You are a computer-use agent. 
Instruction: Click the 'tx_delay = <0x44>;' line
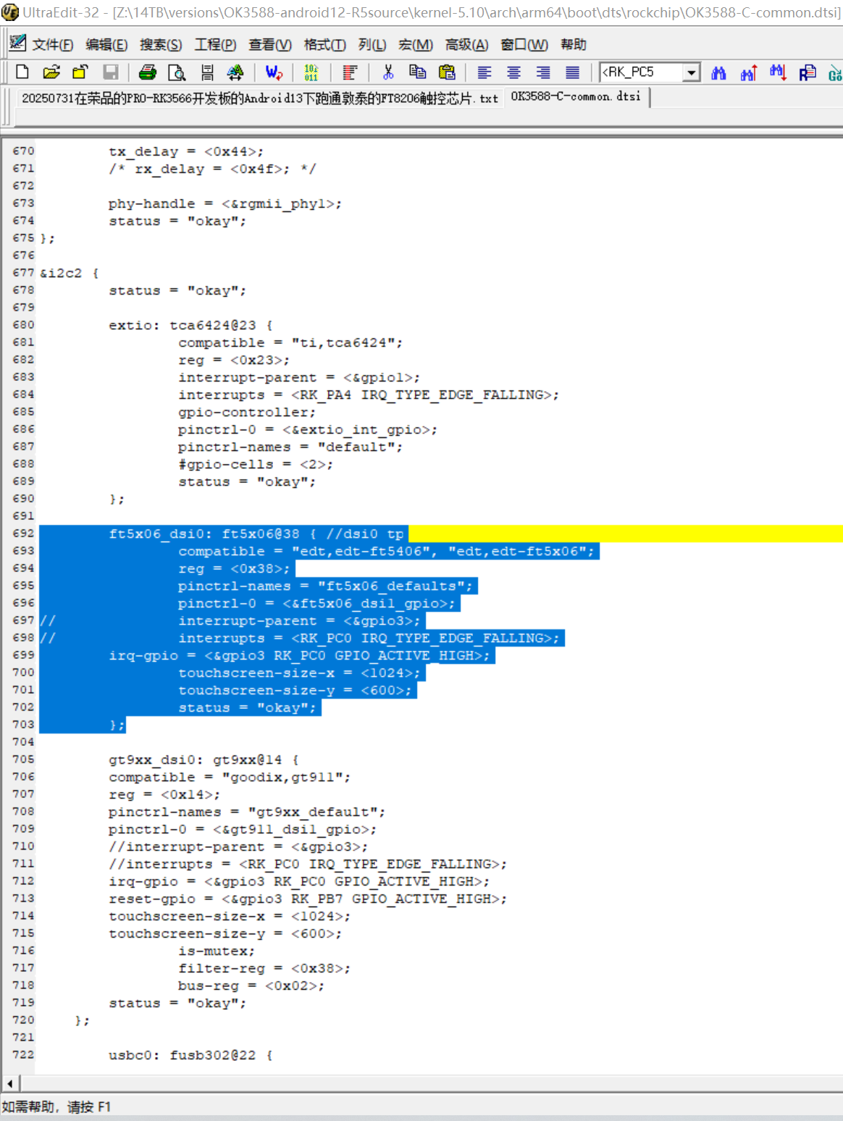click(x=186, y=151)
